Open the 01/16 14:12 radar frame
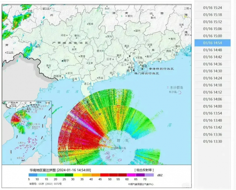This screenshot has width=236, height=190. pyautogui.click(x=212, y=92)
